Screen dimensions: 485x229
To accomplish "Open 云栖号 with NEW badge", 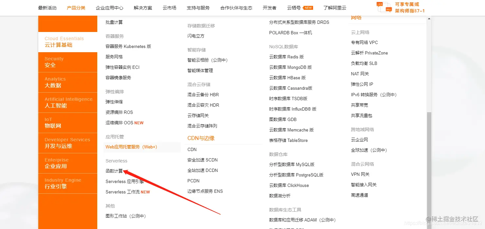I will (300, 8).
